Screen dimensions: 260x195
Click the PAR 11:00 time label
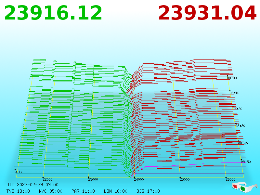[83, 191]
